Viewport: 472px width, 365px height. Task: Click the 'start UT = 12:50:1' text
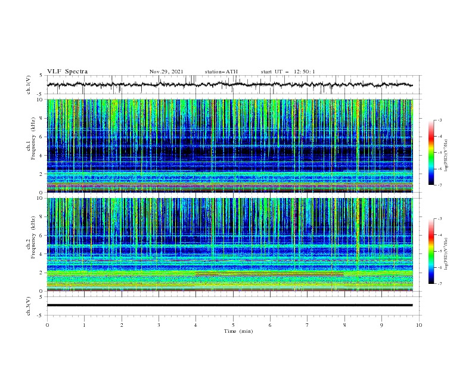tap(288, 72)
